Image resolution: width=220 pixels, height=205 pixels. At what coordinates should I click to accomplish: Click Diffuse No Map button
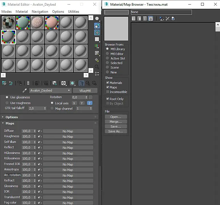(x=68, y=131)
